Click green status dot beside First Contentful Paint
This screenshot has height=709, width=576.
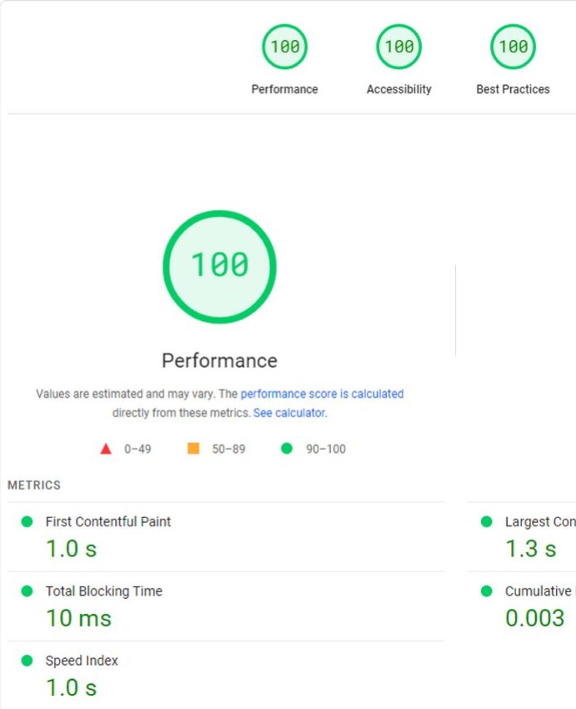pyautogui.click(x=27, y=521)
